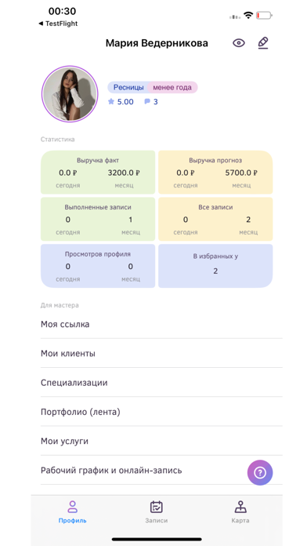Open Портфолио (лента)
Image resolution: width=307 pixels, height=546 pixels.
161,412
